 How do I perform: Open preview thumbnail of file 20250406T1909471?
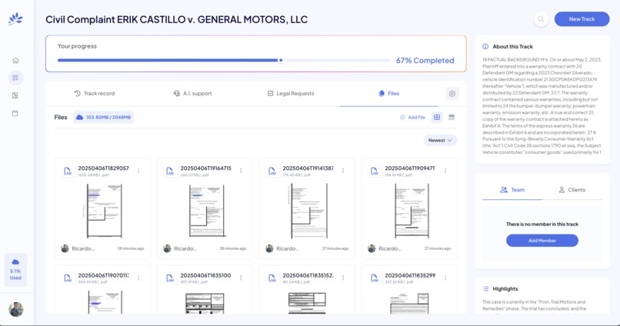(x=412, y=211)
